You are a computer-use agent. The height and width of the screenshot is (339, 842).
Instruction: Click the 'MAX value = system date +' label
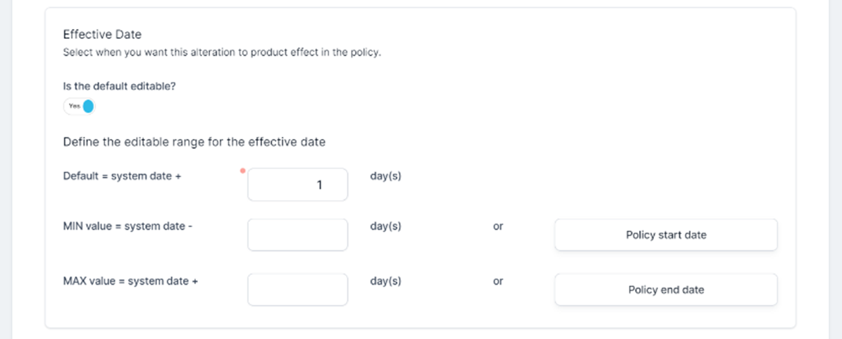[x=130, y=281]
